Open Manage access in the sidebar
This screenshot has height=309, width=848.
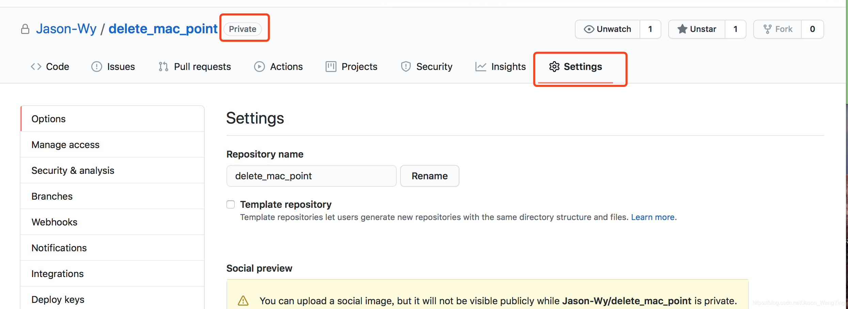pos(112,145)
